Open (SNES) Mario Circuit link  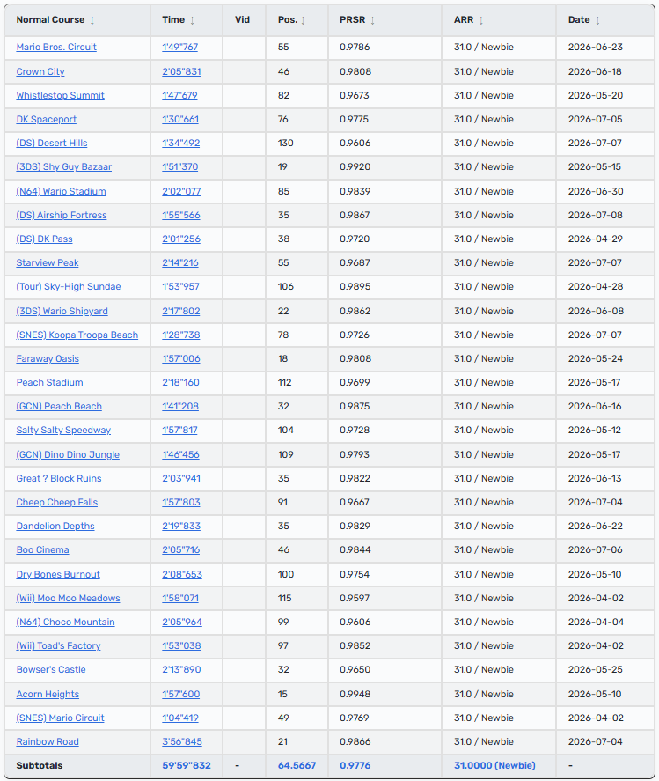[60, 718]
